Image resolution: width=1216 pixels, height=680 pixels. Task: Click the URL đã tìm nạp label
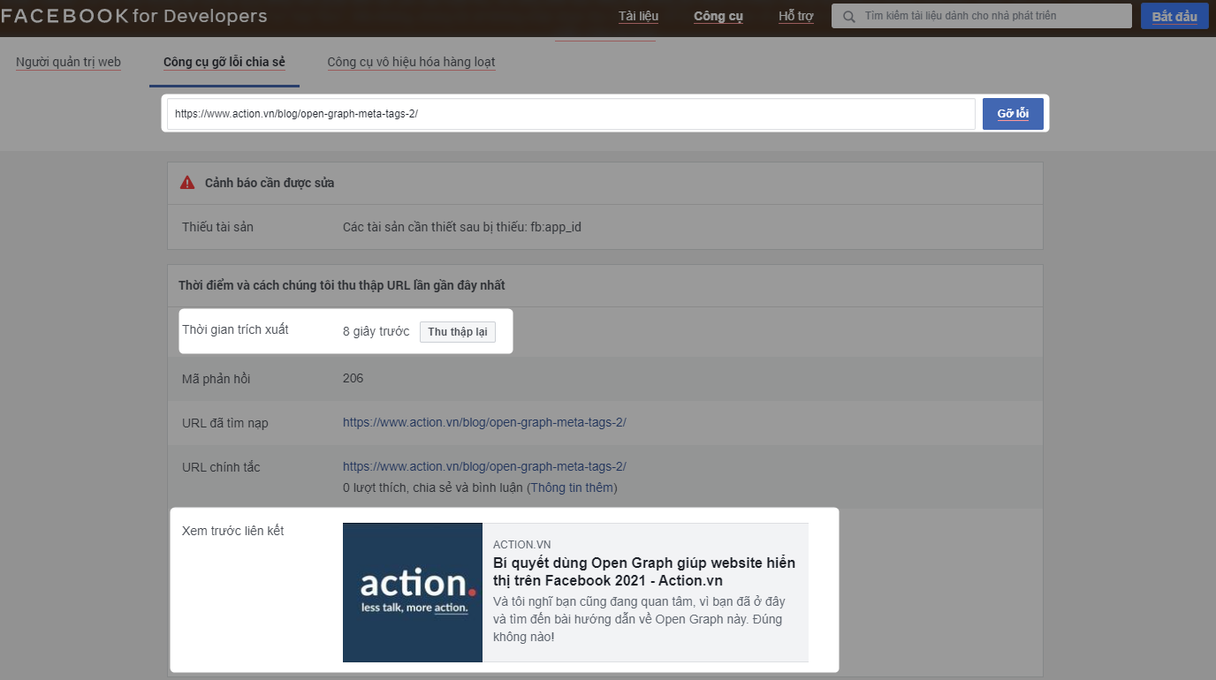(x=225, y=423)
